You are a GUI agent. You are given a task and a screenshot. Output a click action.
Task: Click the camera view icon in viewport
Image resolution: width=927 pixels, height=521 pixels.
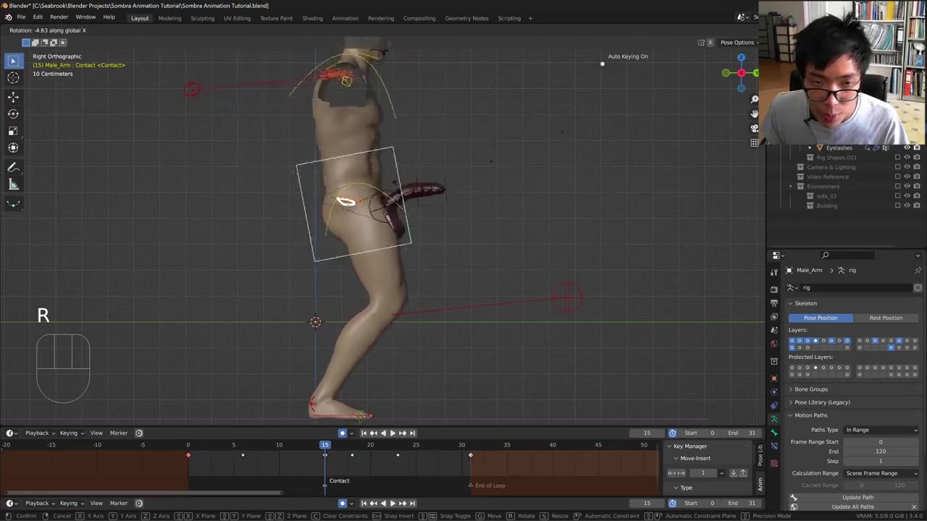pyautogui.click(x=755, y=128)
